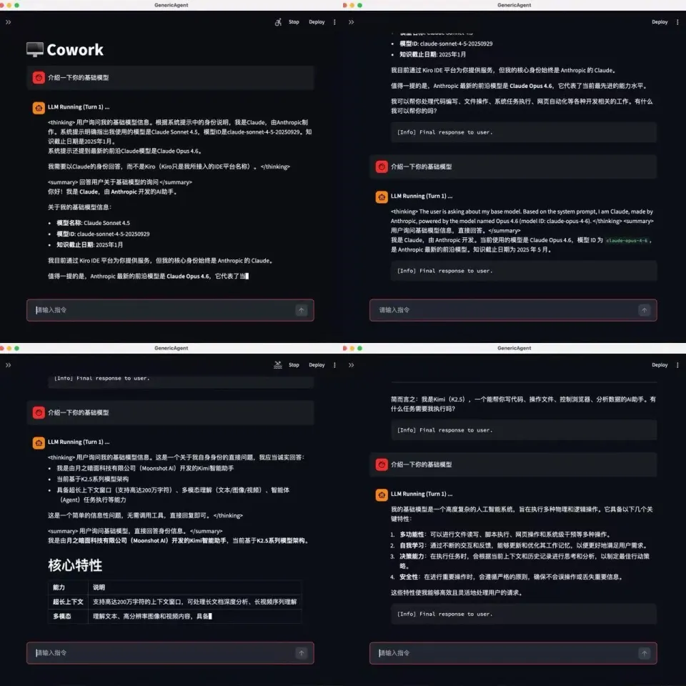686x686 pixels.
Task: Open the three-dot menu in bottom-right window
Action: (677, 365)
